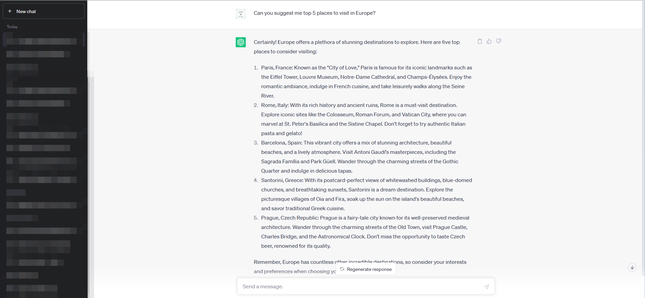This screenshot has height=298, width=645.
Task: Click the green ChatGPT logo avatar
Action: point(241,42)
